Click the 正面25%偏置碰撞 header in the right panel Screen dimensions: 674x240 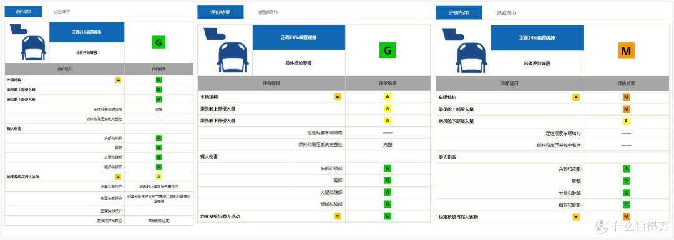tap(537, 38)
